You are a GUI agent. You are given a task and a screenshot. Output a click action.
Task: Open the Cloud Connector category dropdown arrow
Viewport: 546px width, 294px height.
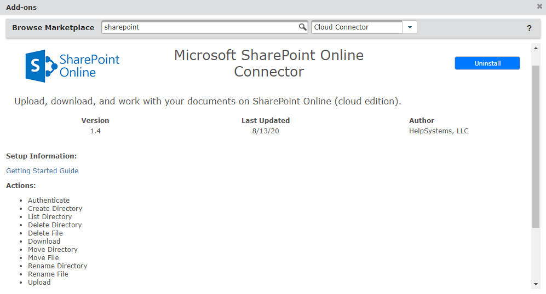click(x=410, y=27)
